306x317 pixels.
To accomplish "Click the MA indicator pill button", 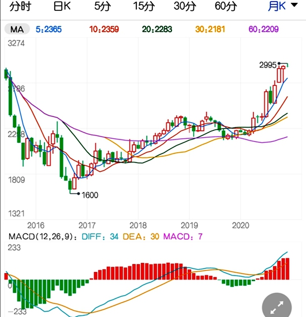I will [x=17, y=29].
